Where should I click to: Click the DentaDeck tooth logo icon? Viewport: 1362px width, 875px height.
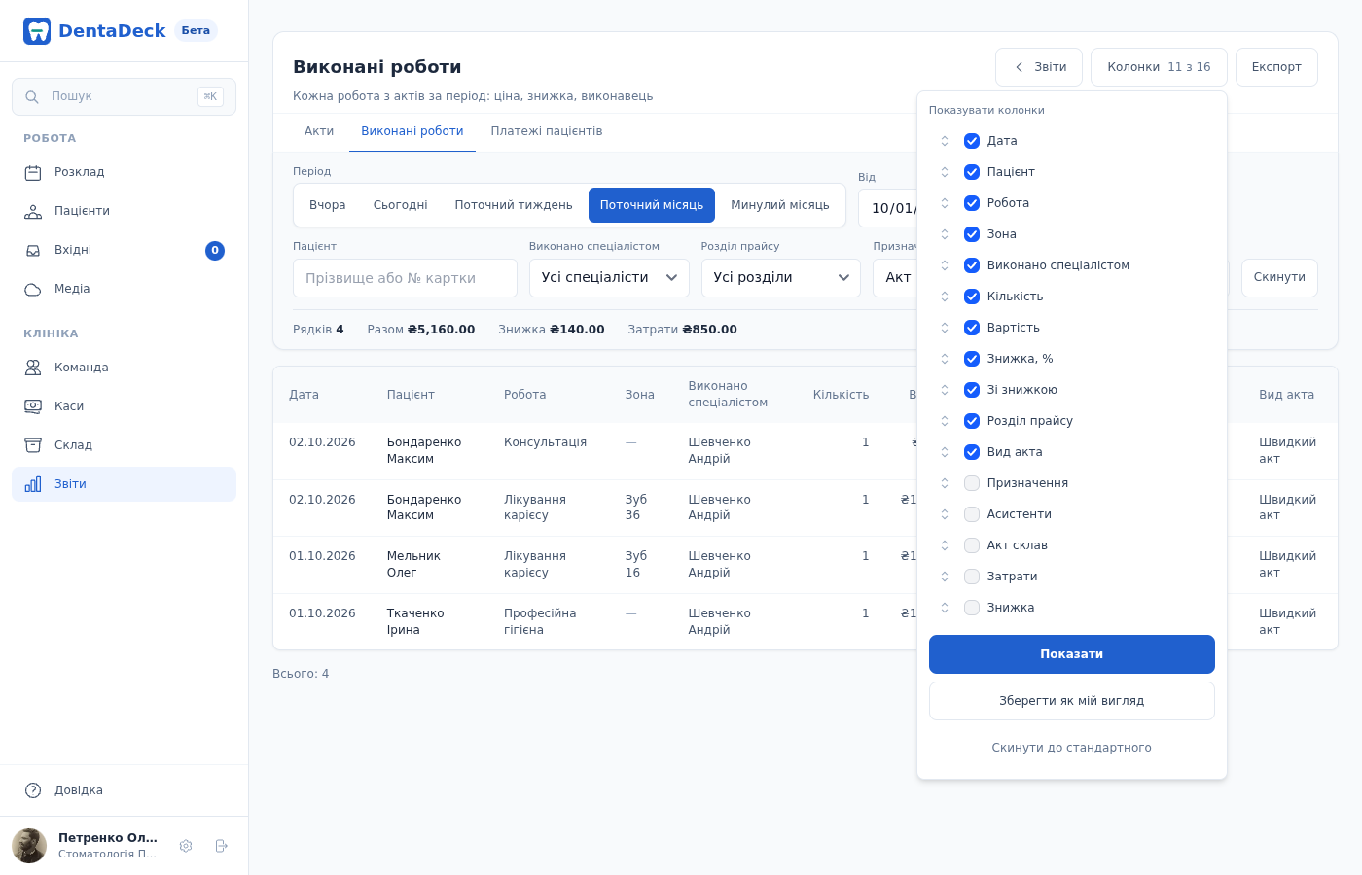click(37, 31)
